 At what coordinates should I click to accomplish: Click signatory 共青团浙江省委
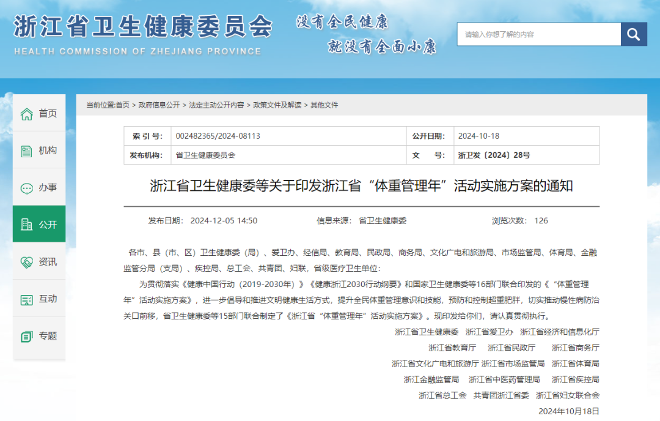click(x=501, y=395)
